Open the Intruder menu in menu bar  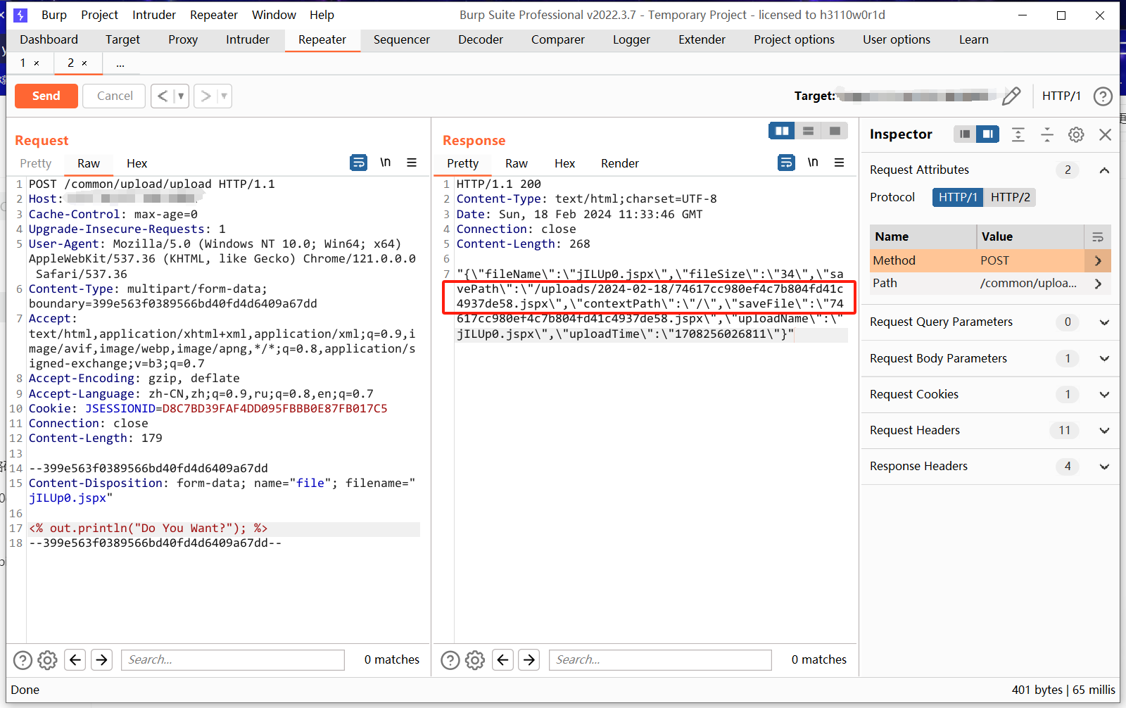(x=154, y=15)
